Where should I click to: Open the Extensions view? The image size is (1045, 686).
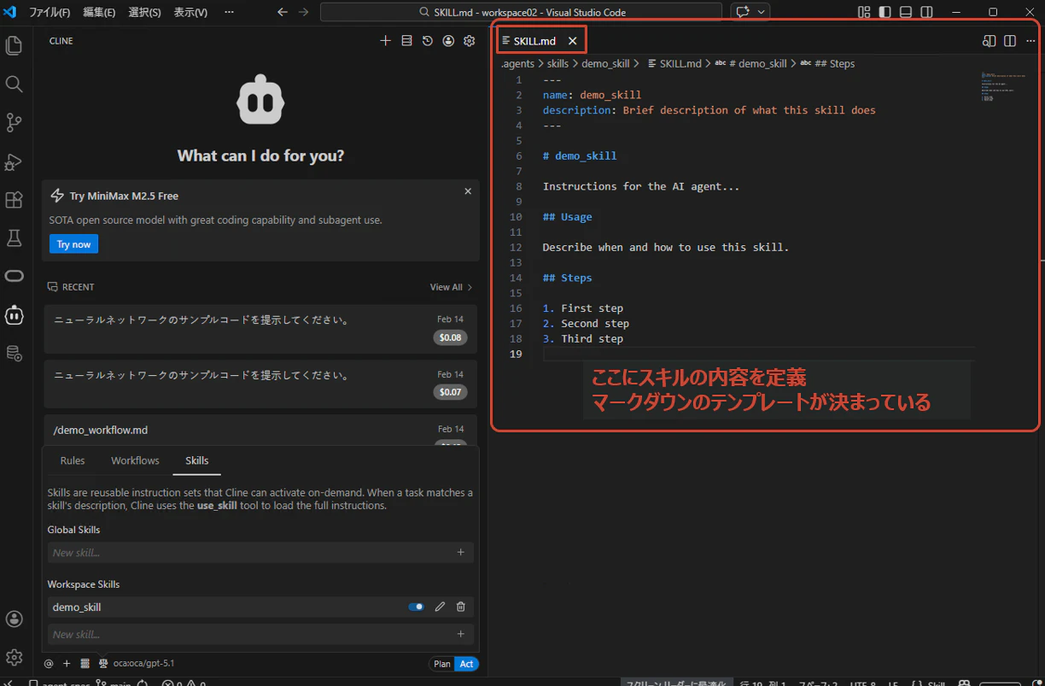click(x=14, y=200)
